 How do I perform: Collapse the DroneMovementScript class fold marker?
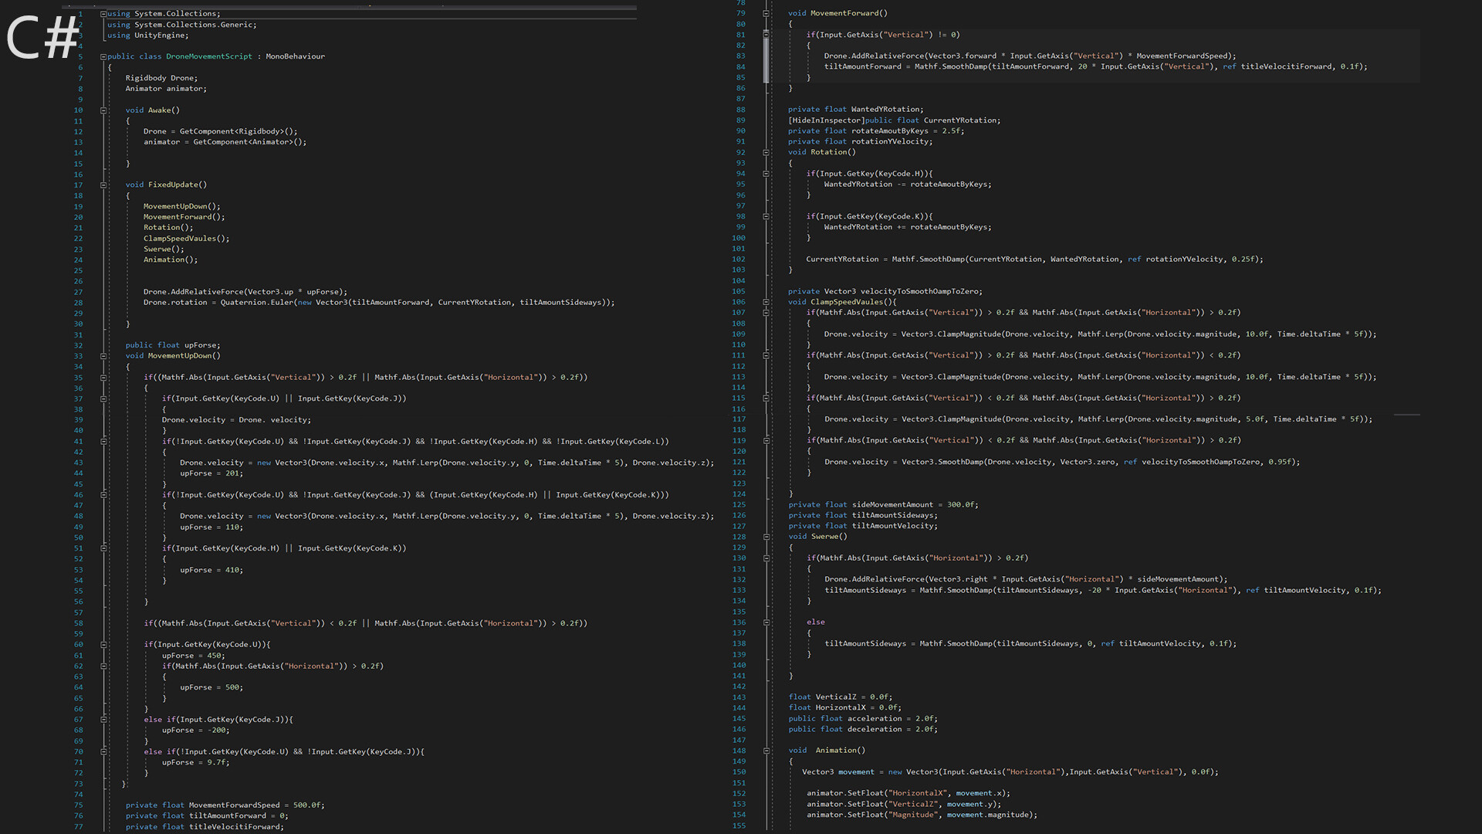coord(103,56)
